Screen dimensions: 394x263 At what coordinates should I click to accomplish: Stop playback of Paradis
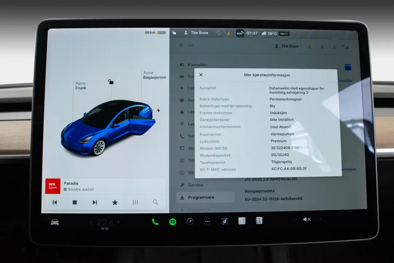pos(75,202)
